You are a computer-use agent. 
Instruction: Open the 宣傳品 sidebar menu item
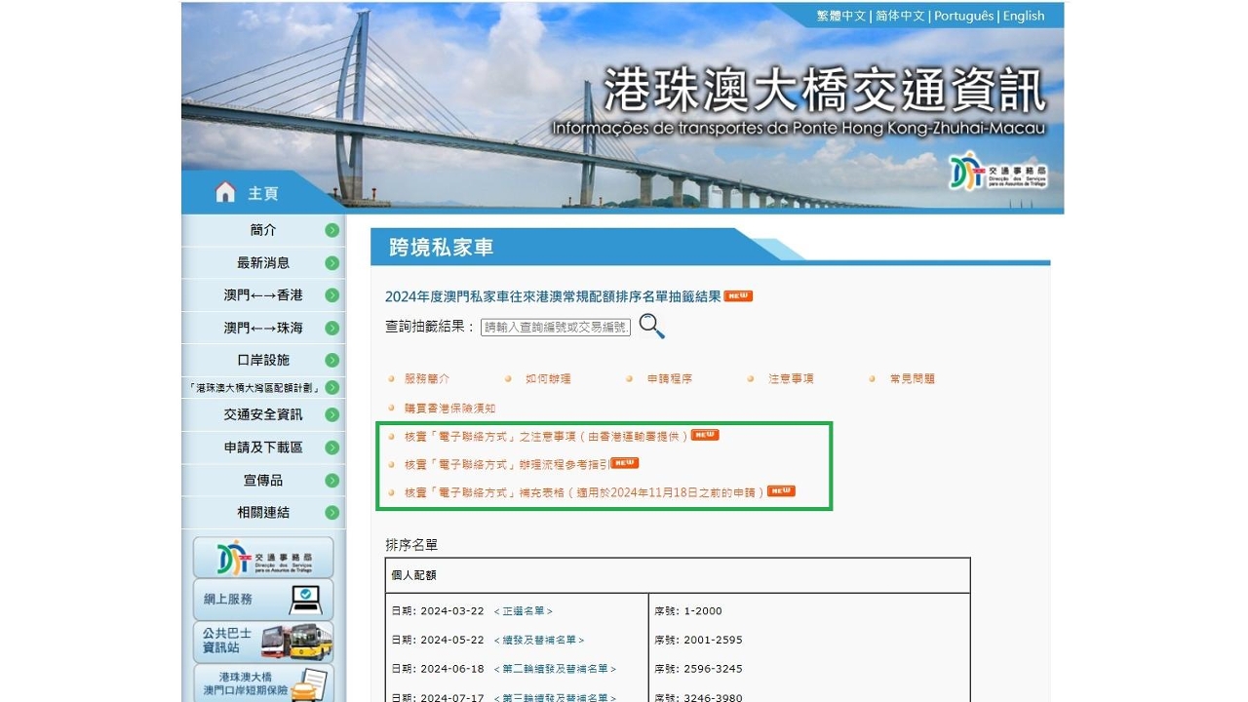pos(263,481)
